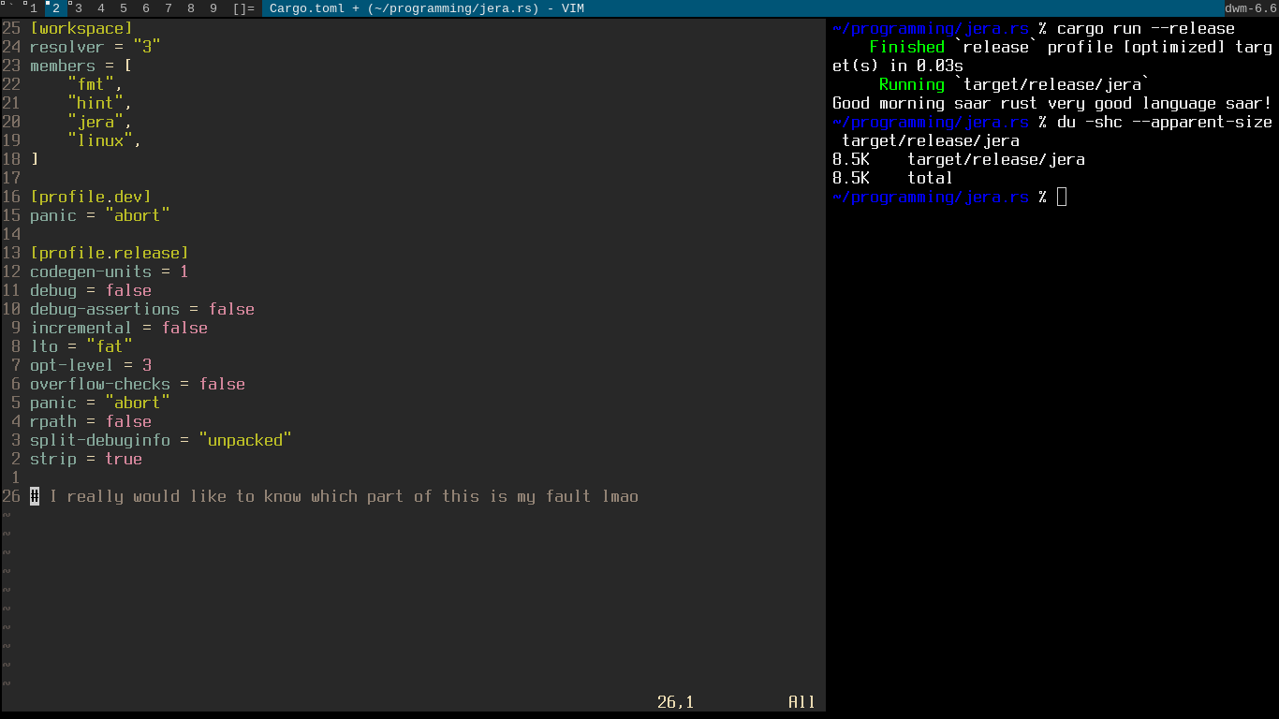
Task: Click the debug = false line
Action: [91, 290]
